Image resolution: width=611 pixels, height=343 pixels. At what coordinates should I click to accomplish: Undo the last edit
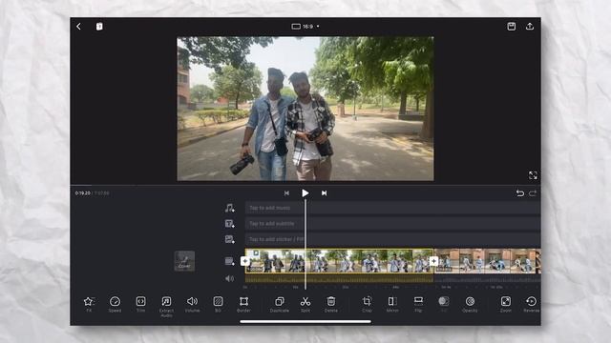[519, 192]
